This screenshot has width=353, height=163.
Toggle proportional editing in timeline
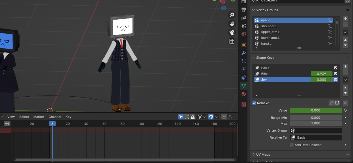click(x=224, y=117)
